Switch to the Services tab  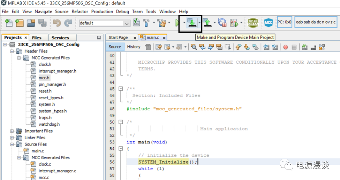coord(60,38)
